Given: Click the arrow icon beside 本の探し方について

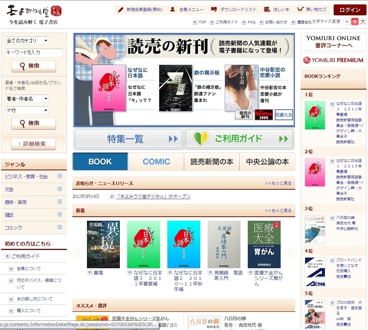Looking at the screenshot, I should [11, 299].
